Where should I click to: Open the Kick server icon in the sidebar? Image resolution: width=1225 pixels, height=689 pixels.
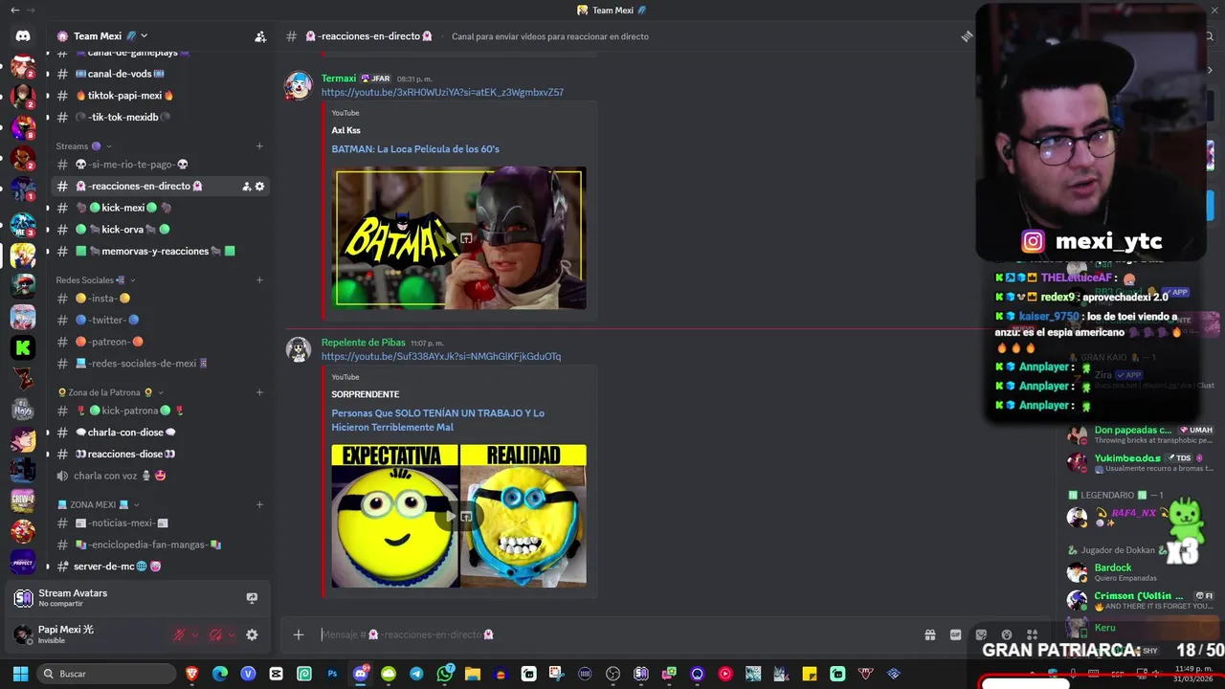point(23,347)
